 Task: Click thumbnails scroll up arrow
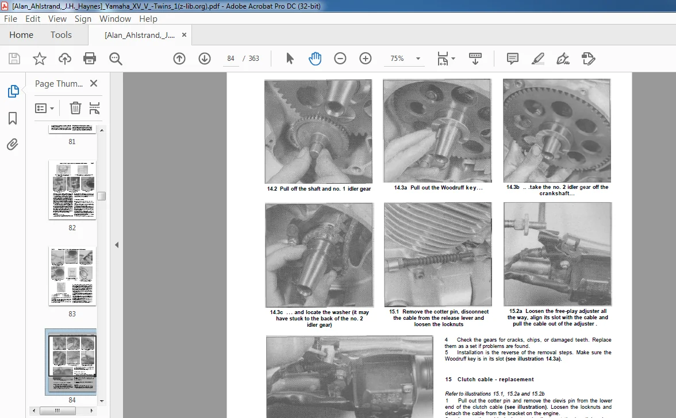click(x=102, y=130)
